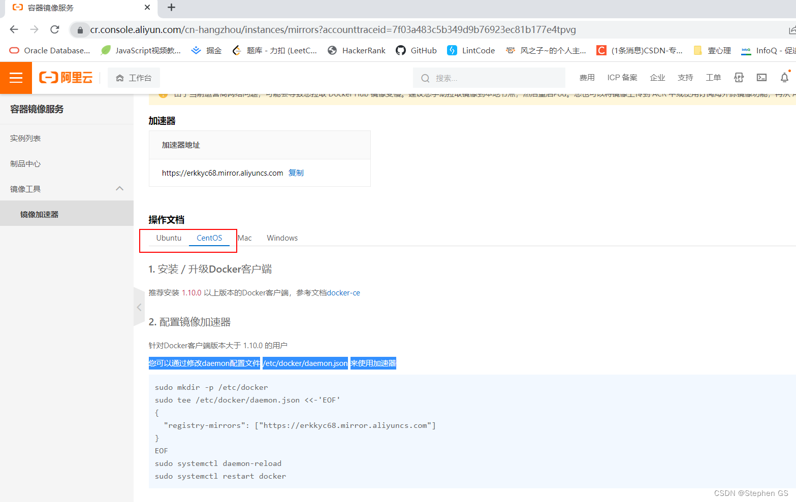Collapse the left sidebar panel arrow
This screenshot has width=796, height=502.
(x=139, y=307)
